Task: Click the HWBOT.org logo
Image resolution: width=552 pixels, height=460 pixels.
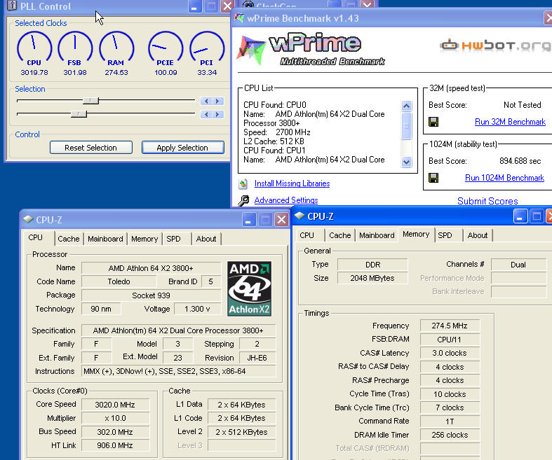Action: pos(496,45)
